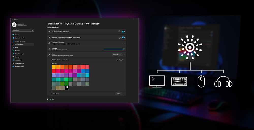The width and height of the screenshot is (254, 130).
Task: Click the Apps sidebar icon
Action: pyautogui.click(x=13, y=47)
